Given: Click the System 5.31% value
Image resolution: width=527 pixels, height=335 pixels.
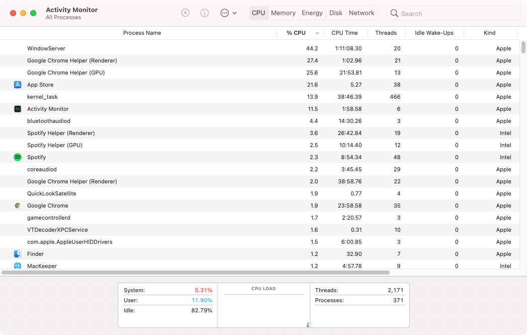Looking at the screenshot, I should (203, 290).
